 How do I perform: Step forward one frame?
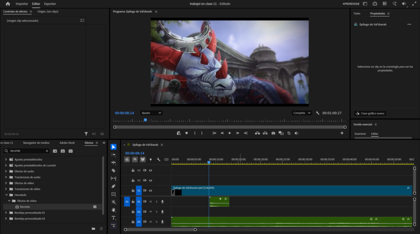click(237, 133)
